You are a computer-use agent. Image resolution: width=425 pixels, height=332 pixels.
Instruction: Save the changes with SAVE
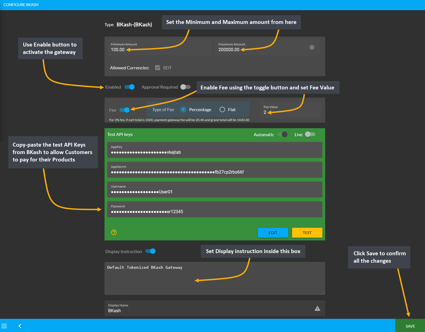pos(410,326)
